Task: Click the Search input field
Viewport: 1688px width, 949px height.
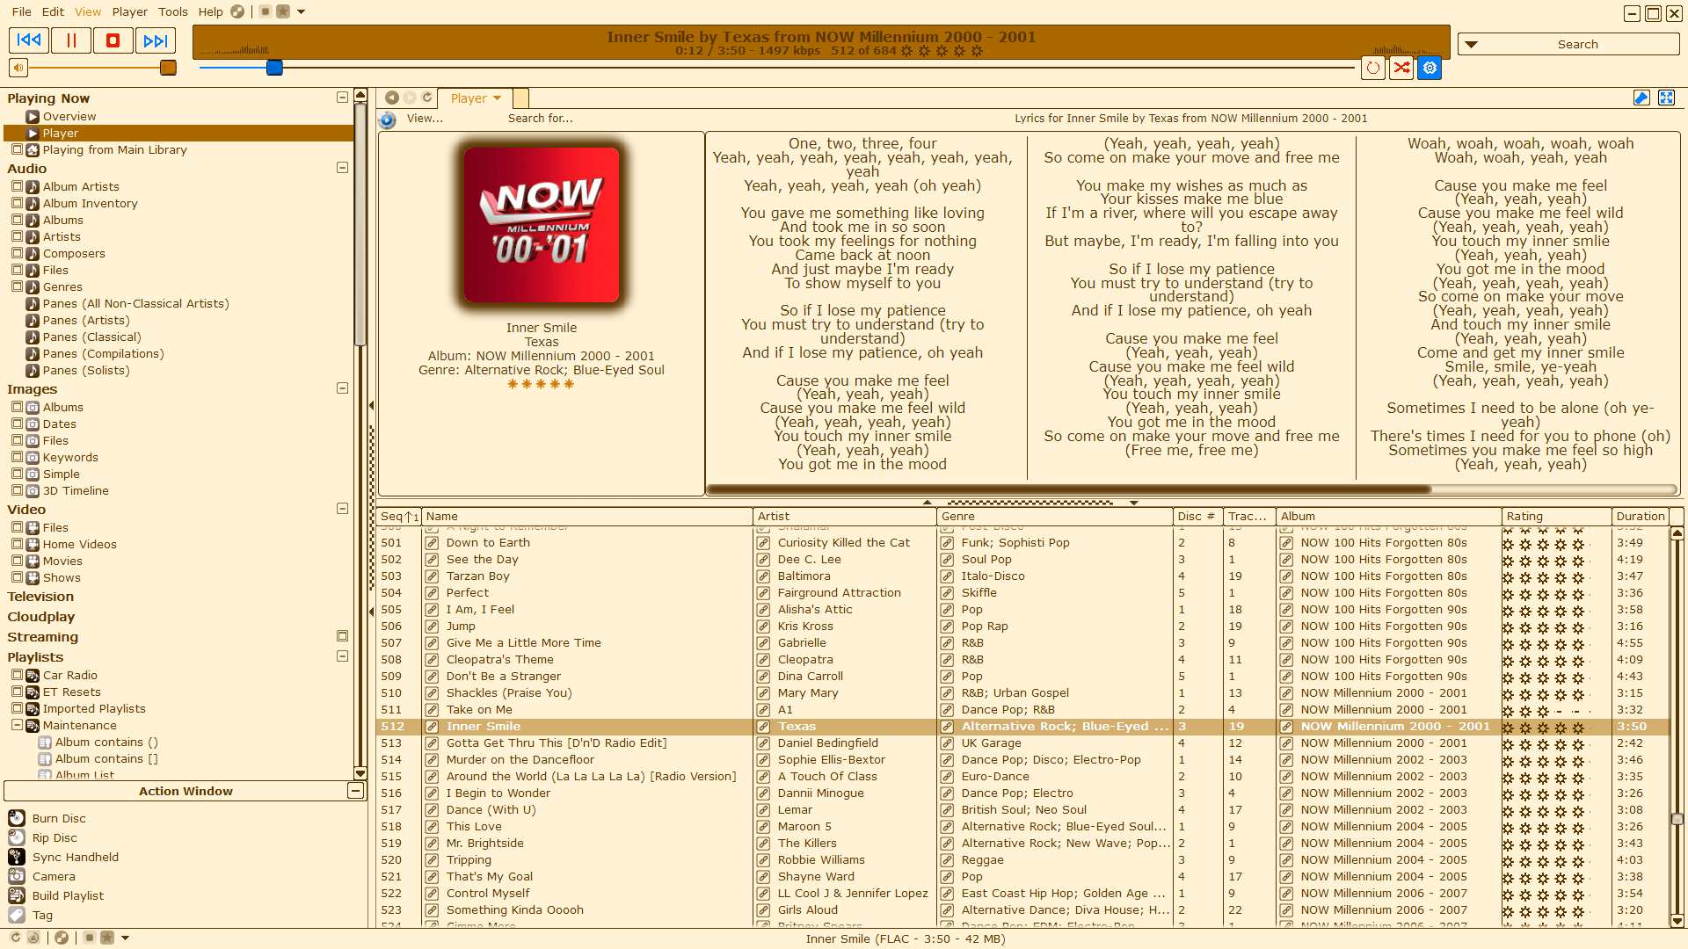Action: coord(1578,44)
